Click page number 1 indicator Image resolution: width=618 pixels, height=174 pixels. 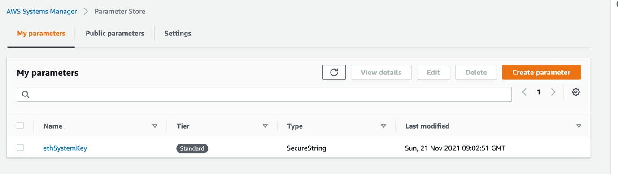point(539,92)
